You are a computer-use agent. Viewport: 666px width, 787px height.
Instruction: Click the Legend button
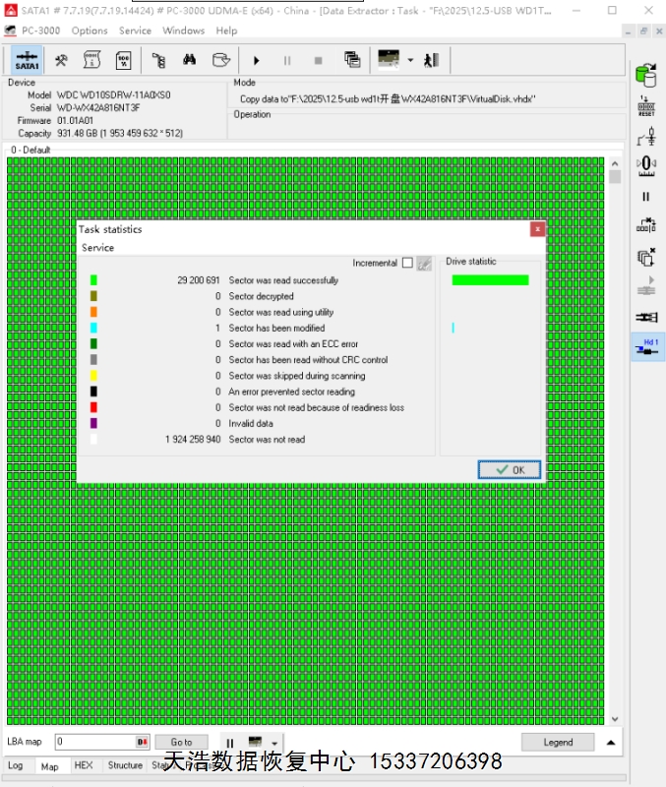click(558, 743)
